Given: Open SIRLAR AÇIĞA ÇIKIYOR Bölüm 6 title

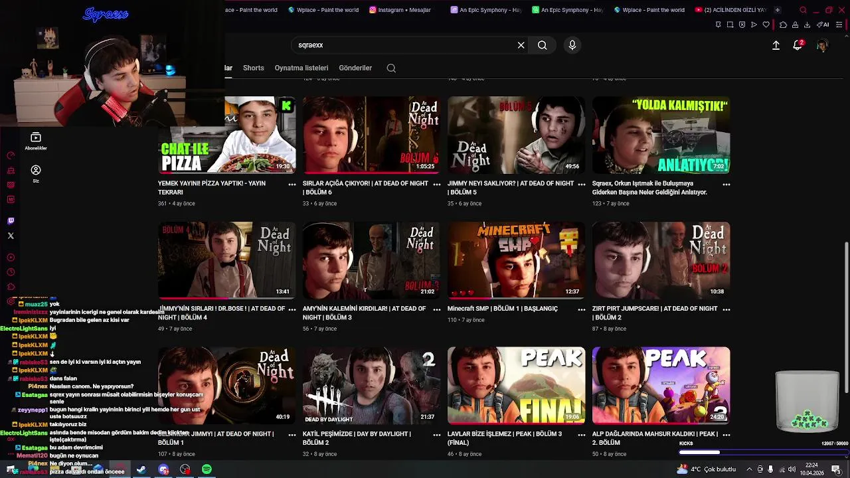Looking at the screenshot, I should [365, 188].
